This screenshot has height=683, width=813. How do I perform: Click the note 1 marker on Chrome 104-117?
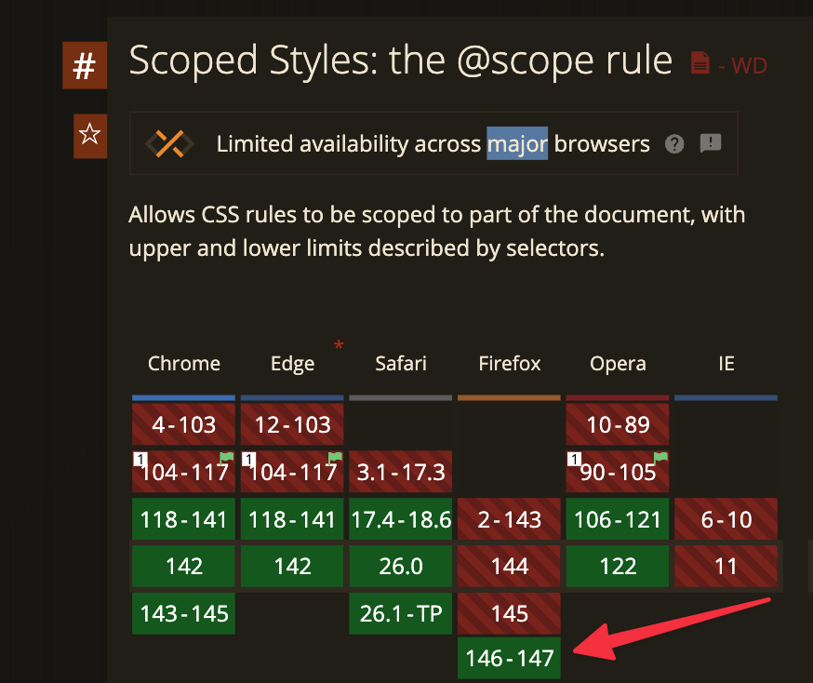point(140,459)
